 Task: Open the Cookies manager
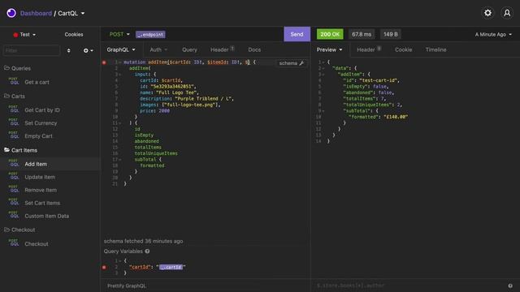pos(74,34)
